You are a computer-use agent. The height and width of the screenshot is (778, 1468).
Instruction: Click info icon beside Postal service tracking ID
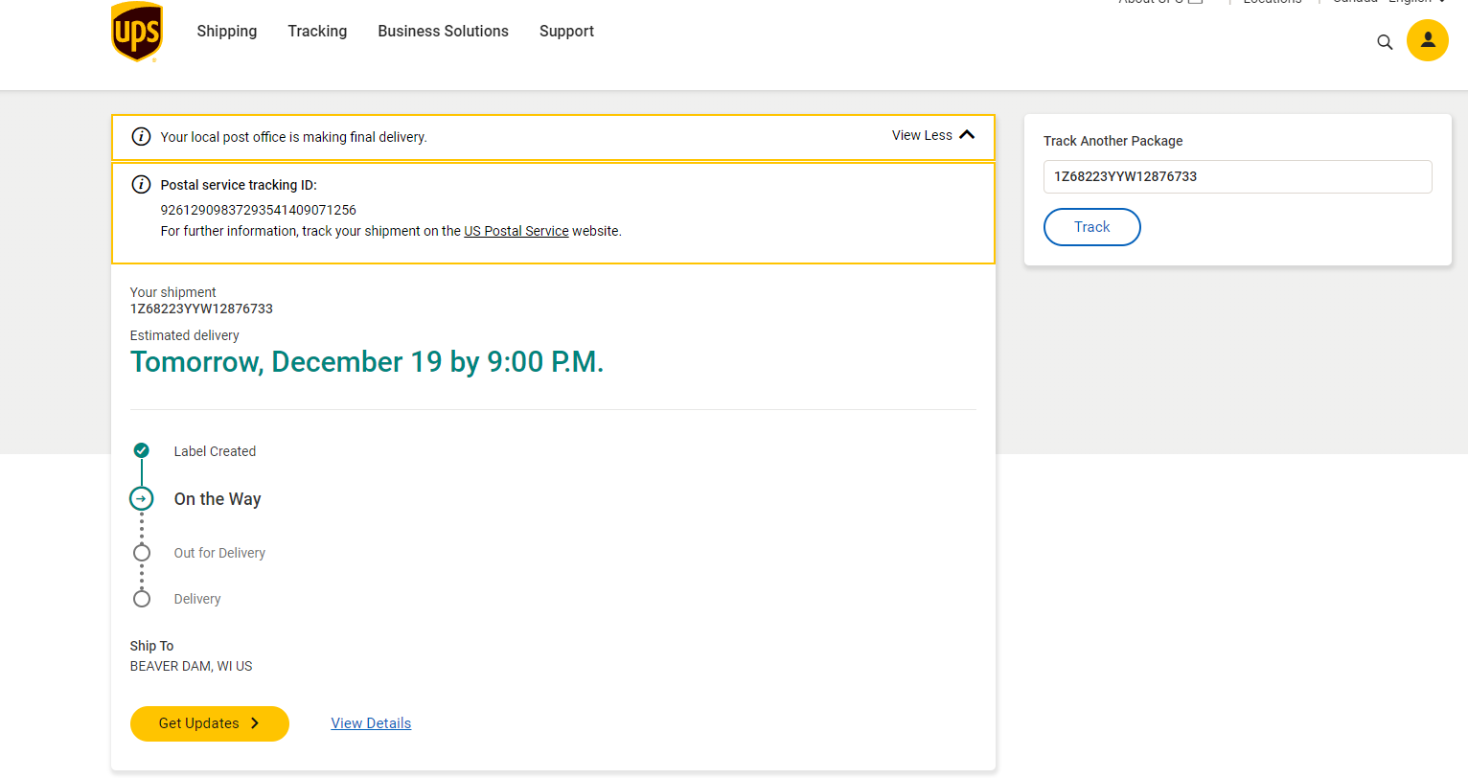141,185
